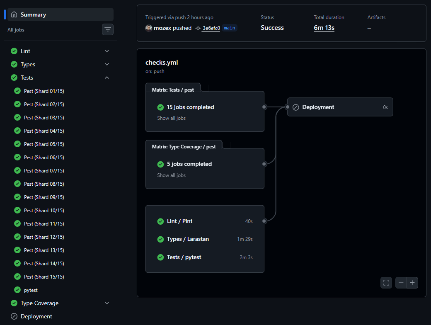Open the Types group in sidebar

pyautogui.click(x=28, y=64)
